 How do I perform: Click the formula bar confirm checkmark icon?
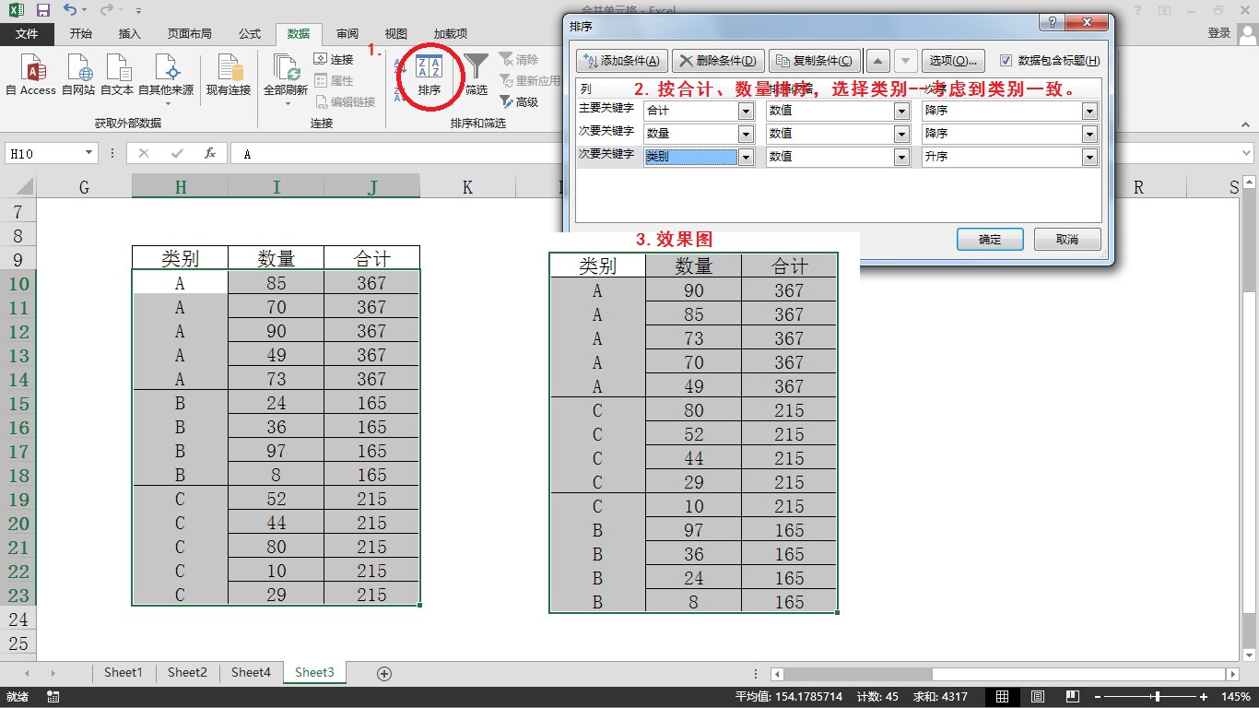tap(176, 153)
